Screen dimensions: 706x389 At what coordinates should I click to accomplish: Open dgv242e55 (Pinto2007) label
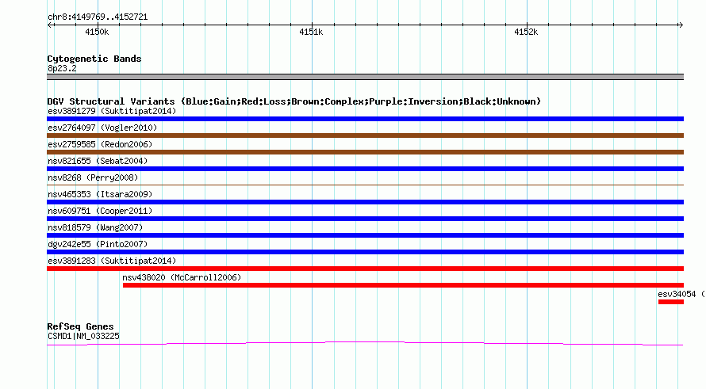point(98,244)
